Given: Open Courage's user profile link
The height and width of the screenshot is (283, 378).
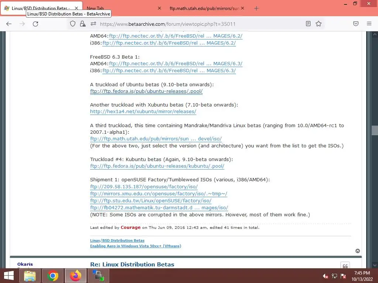Looking at the screenshot, I should coord(130,227).
